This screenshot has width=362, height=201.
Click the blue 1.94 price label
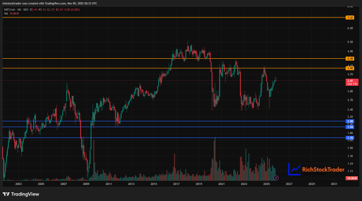point(350,127)
